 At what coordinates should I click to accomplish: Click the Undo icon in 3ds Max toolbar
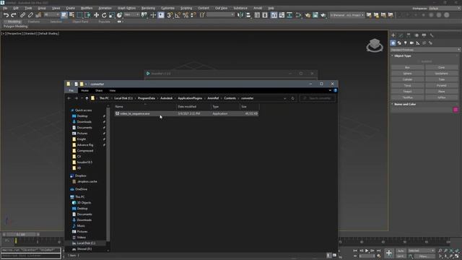click(x=6, y=15)
